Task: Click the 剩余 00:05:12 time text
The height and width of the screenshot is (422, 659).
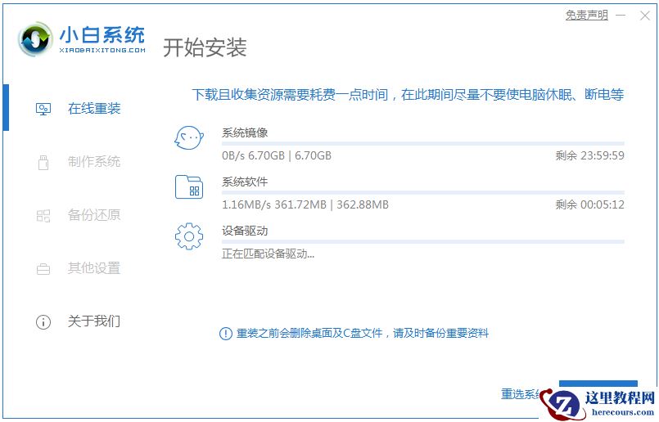Action: (x=589, y=205)
